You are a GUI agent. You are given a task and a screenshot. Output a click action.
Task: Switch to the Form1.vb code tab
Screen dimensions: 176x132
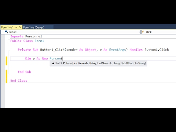7,27
